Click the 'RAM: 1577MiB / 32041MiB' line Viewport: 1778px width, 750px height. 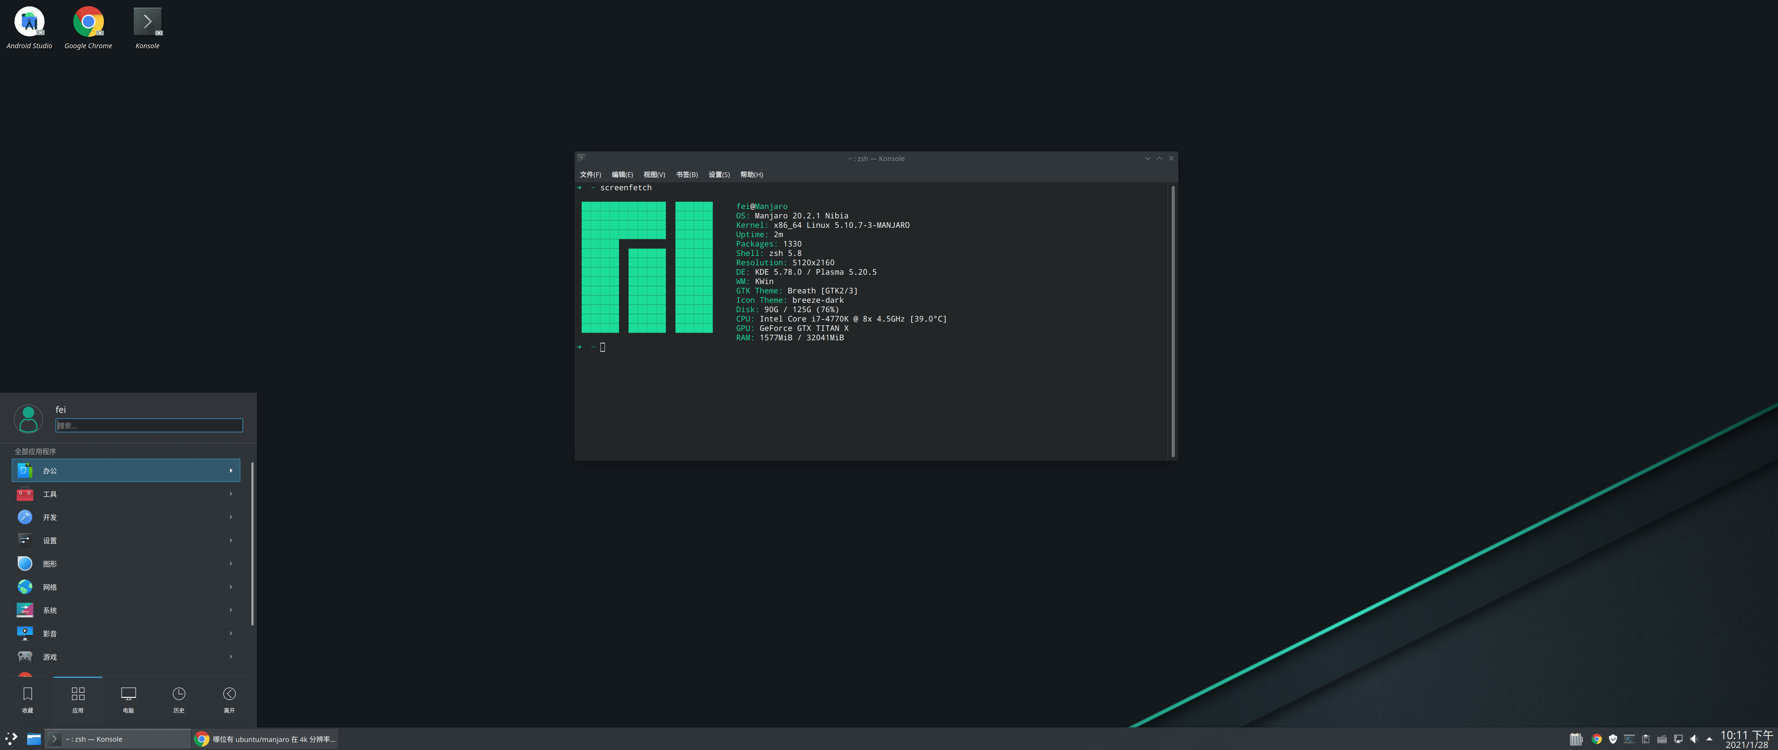tap(790, 337)
